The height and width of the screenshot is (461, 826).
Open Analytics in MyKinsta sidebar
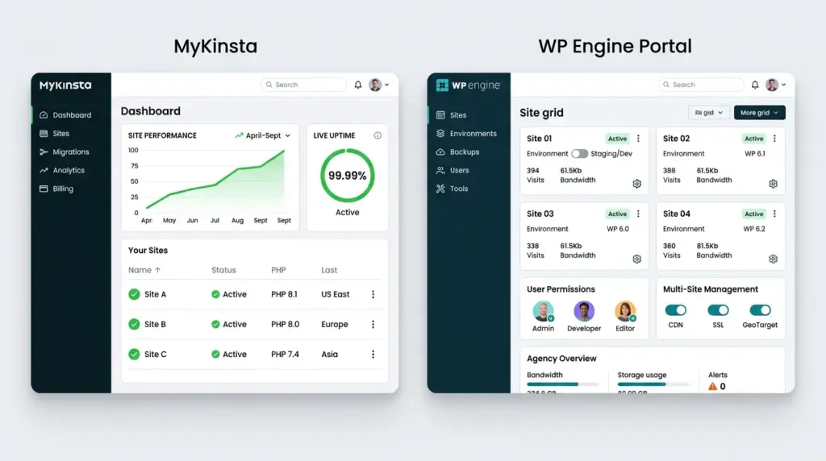click(x=71, y=170)
